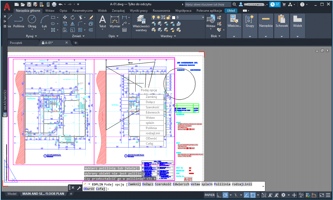Toggle layer freeze sun icon in layer box
This screenshot has width=333, height=200.
(158, 17)
